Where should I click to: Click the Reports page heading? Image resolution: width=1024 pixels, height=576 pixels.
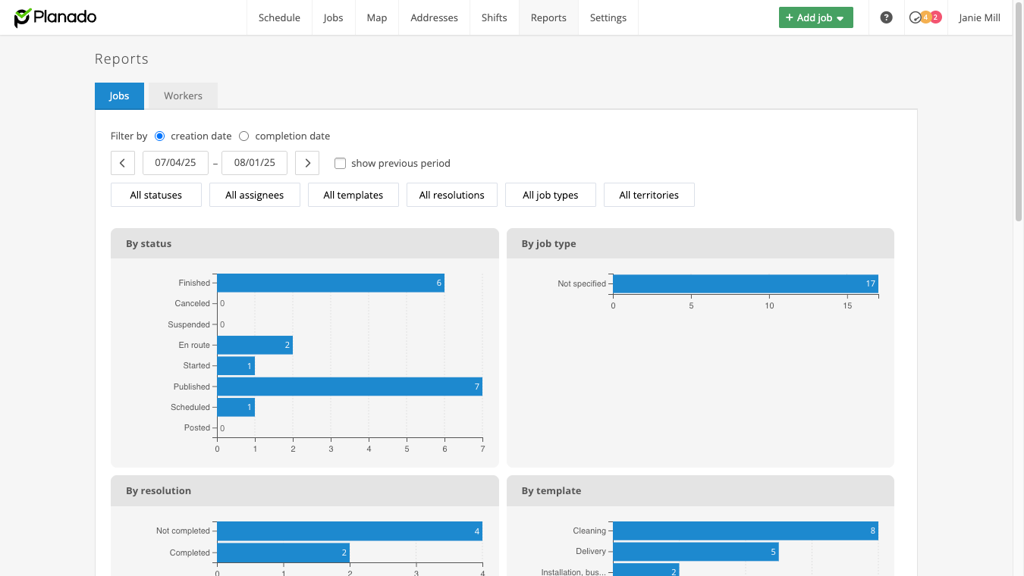(121, 59)
